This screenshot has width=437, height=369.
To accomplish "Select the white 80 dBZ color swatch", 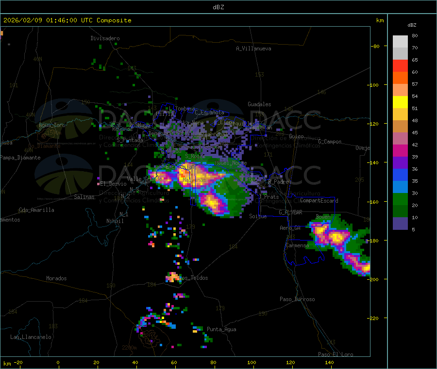I will click(x=400, y=42).
